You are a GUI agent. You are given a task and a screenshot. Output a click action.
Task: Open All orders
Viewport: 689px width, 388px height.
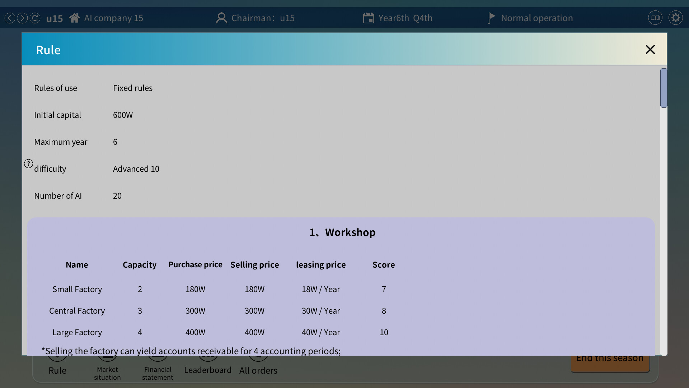click(x=258, y=370)
